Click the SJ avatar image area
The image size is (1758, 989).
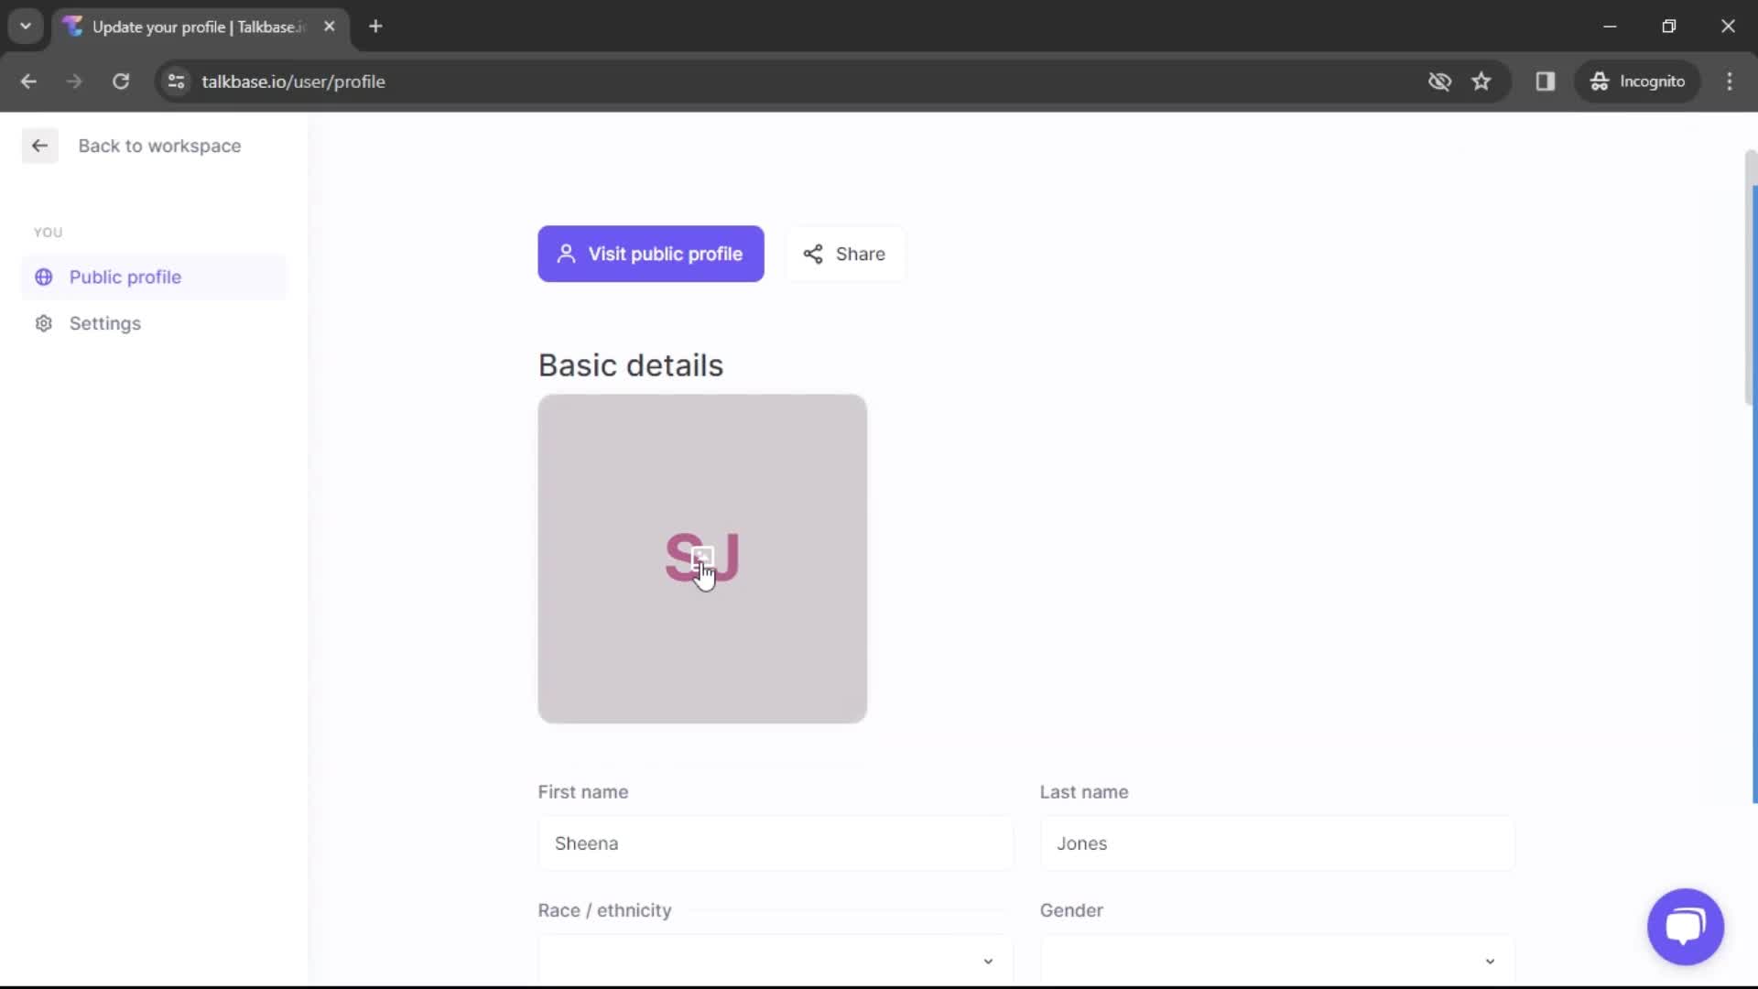701,558
